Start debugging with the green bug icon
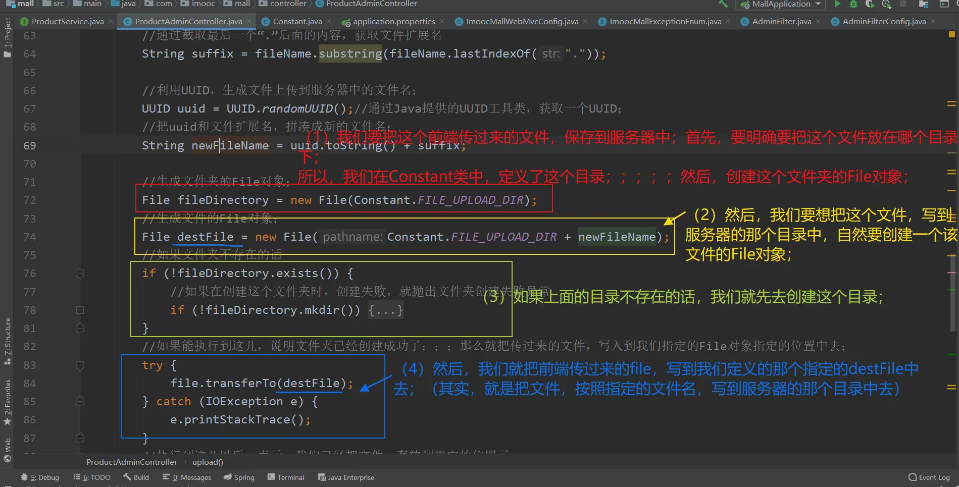This screenshot has height=487, width=959. [853, 4]
